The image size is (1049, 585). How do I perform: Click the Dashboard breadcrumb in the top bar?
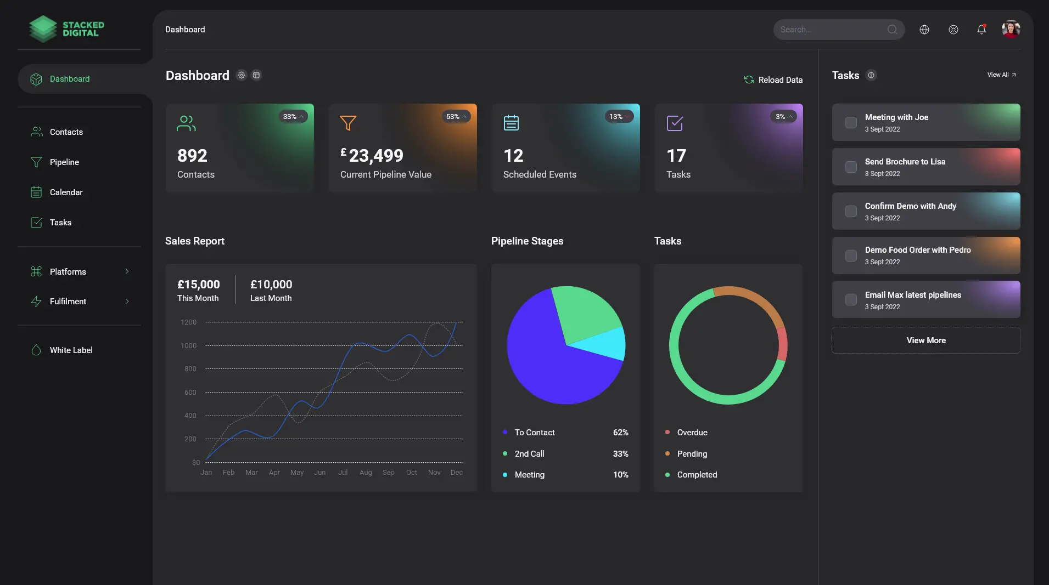tap(185, 30)
